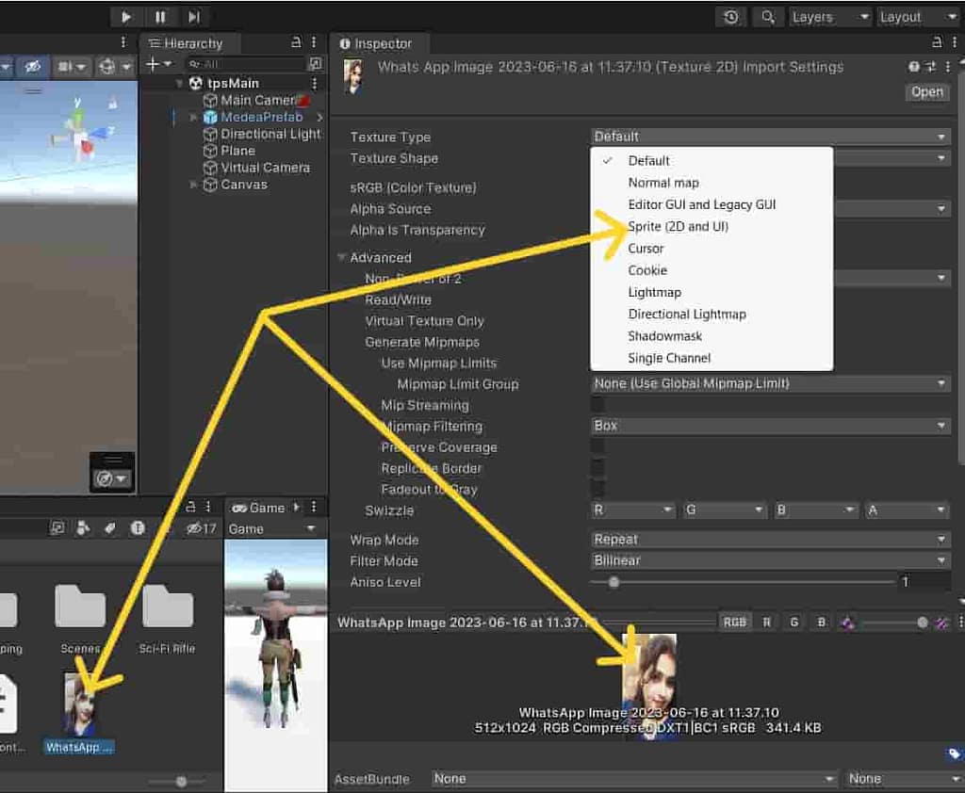
Task: Check the Replicate Border checkbox
Action: pos(597,468)
